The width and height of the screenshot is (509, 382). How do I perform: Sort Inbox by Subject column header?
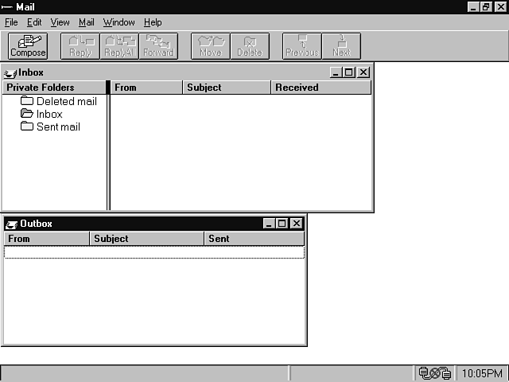[227, 88]
